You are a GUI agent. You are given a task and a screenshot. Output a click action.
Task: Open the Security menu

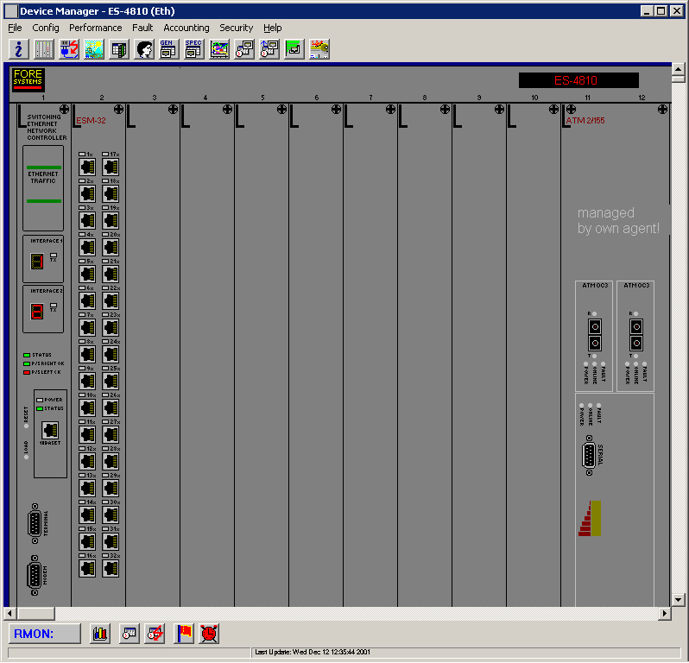(x=236, y=28)
